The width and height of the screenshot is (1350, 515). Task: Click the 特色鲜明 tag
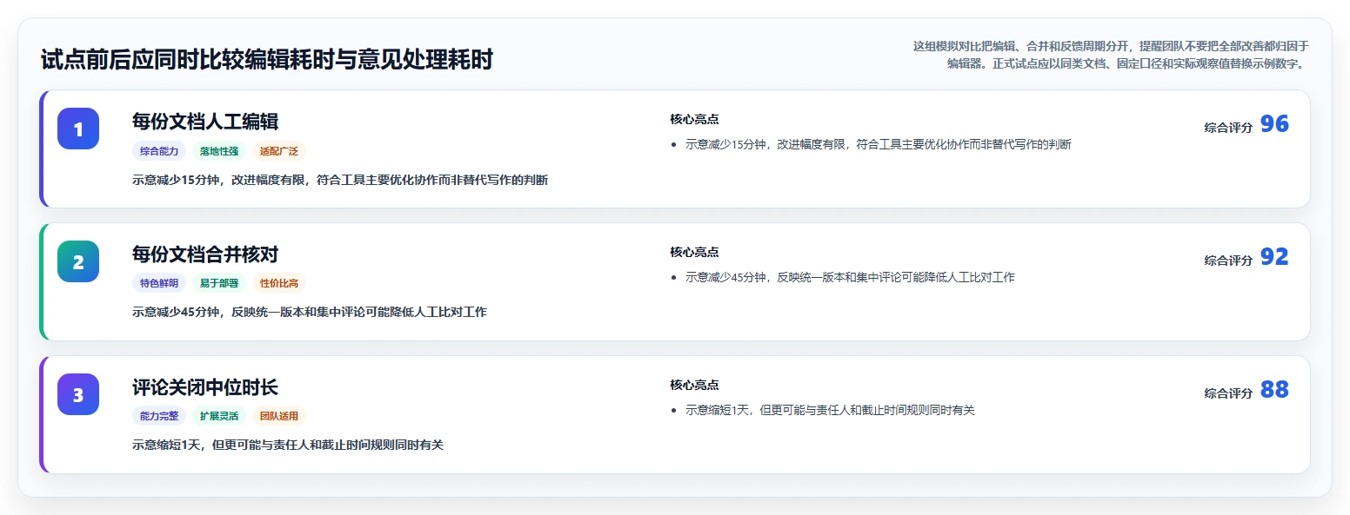(x=159, y=283)
